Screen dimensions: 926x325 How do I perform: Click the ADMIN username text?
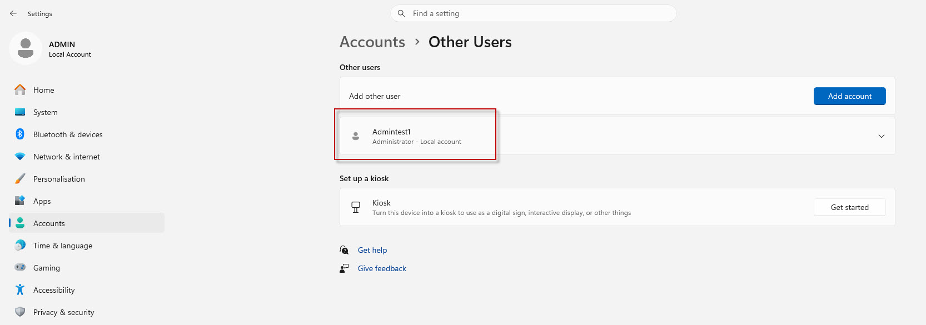coord(62,44)
